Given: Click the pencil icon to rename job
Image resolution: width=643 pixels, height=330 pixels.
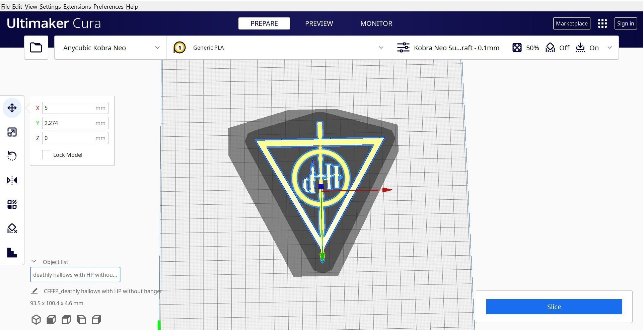Looking at the screenshot, I should point(34,291).
